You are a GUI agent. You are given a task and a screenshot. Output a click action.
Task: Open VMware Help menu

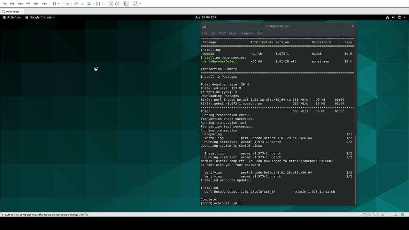pos(44,4)
